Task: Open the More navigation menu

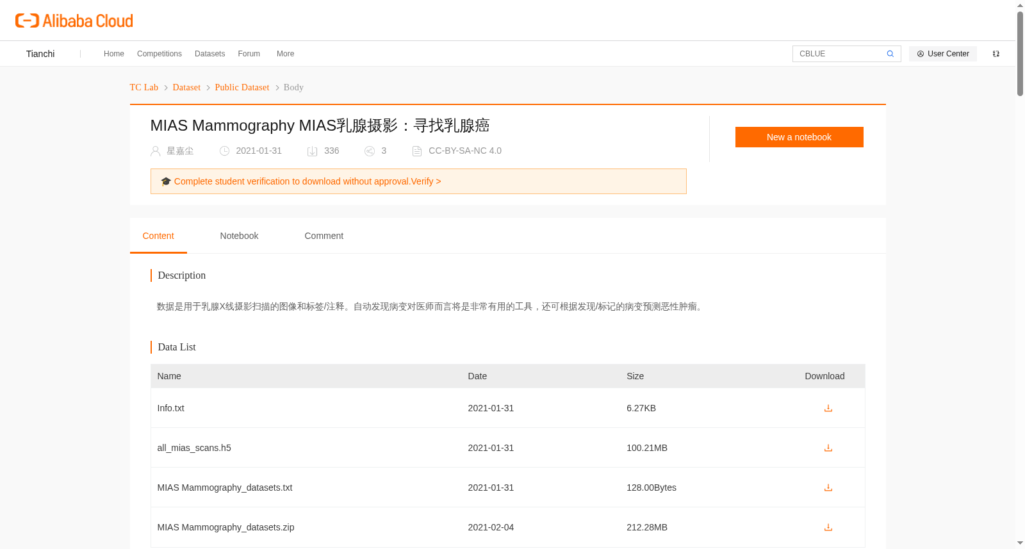Action: point(285,54)
